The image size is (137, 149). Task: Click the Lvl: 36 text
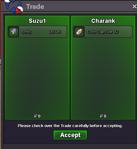(55, 32)
